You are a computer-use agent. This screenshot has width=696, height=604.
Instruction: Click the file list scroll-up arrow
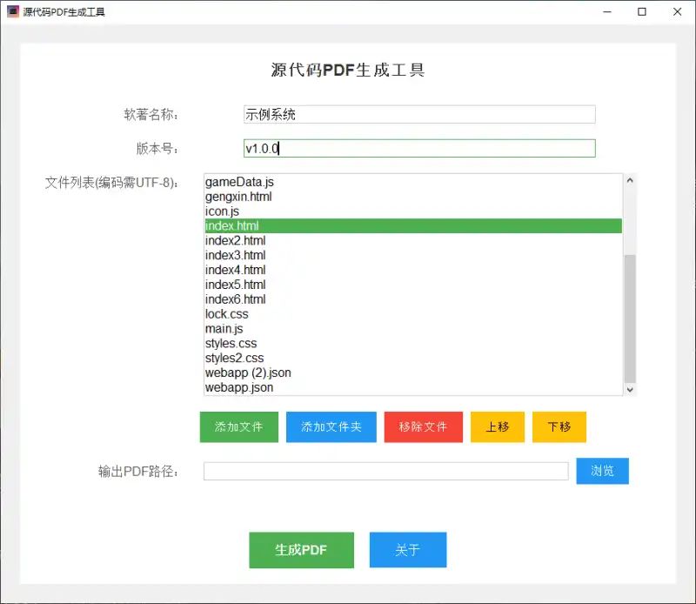[630, 180]
